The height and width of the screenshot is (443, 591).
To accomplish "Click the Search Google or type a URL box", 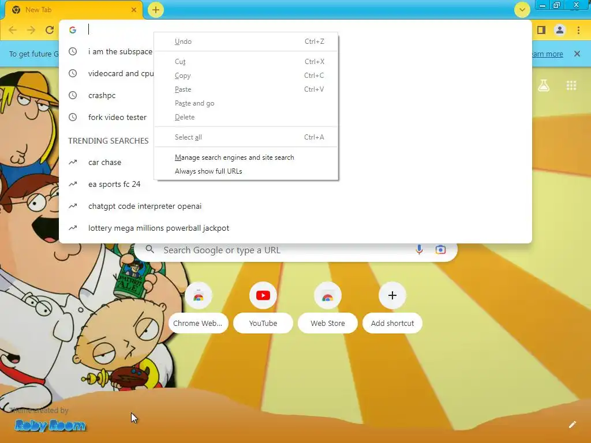I will click(296, 251).
